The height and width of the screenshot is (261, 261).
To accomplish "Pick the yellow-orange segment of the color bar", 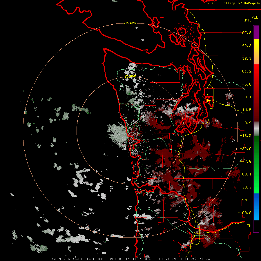I will pyautogui.click(x=256, y=52).
